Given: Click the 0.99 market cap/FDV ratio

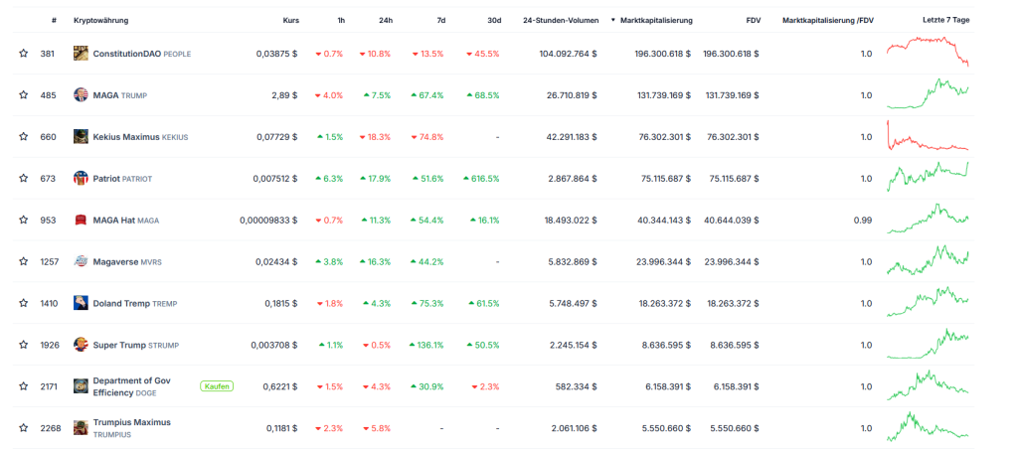Looking at the screenshot, I should [x=863, y=220].
